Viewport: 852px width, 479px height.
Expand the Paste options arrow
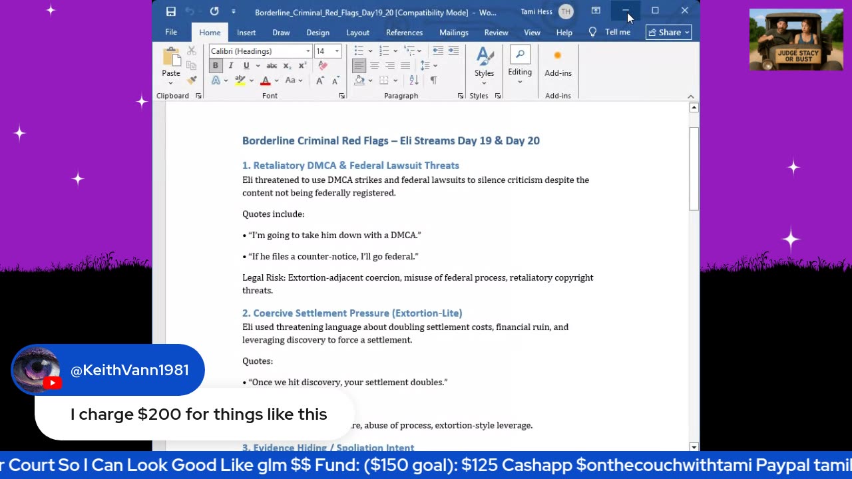(171, 82)
